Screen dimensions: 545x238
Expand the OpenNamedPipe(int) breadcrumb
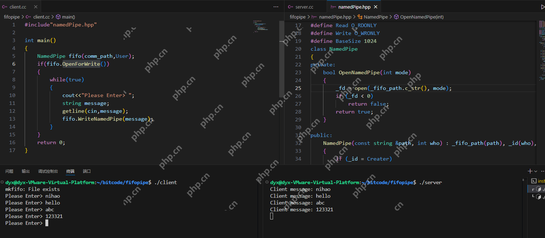coord(422,17)
